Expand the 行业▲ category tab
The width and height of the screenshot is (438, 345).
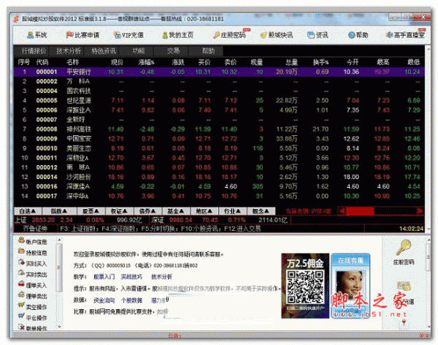pos(232,211)
